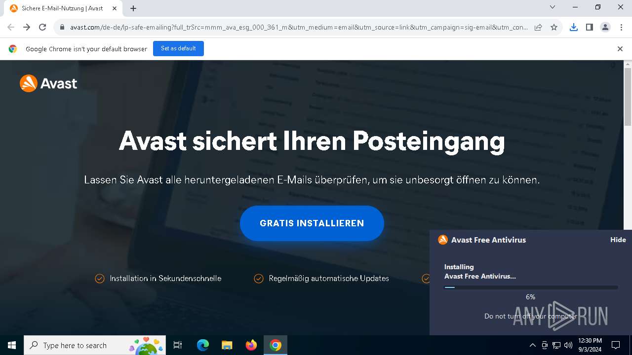Open File Explorer from taskbar

(x=227, y=345)
